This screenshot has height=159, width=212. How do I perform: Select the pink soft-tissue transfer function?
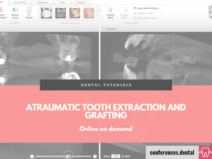point(74,12)
